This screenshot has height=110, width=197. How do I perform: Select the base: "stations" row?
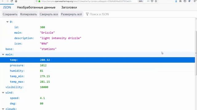click(x=98, y=49)
